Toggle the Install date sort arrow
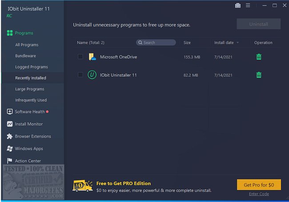Viewport: 289px width, 202px height. point(237,43)
